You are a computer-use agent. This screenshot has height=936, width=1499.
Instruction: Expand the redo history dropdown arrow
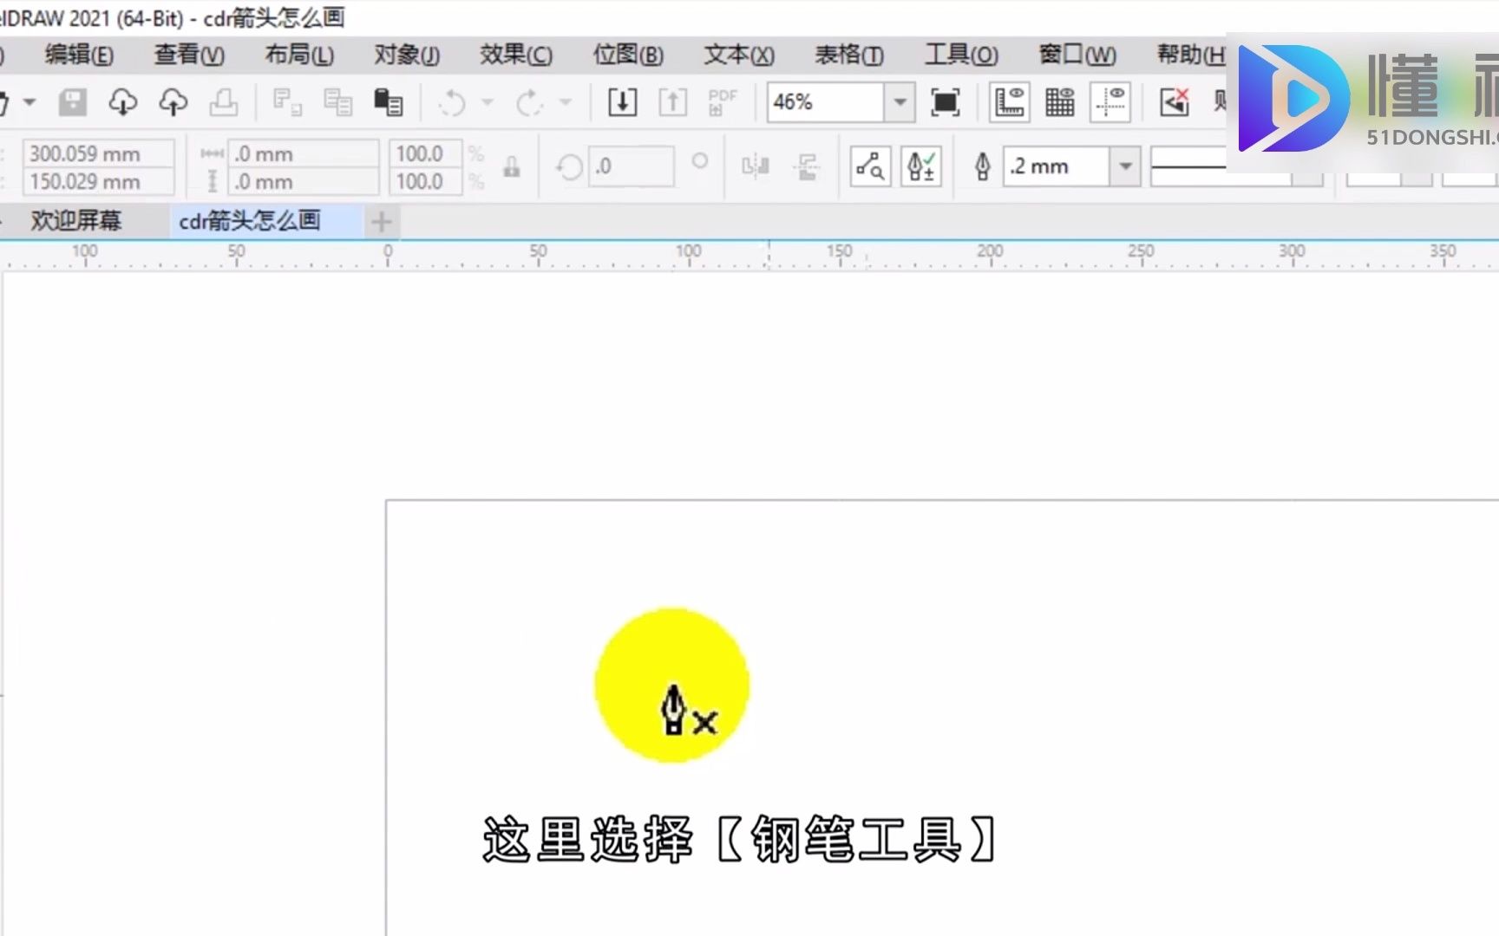566,102
